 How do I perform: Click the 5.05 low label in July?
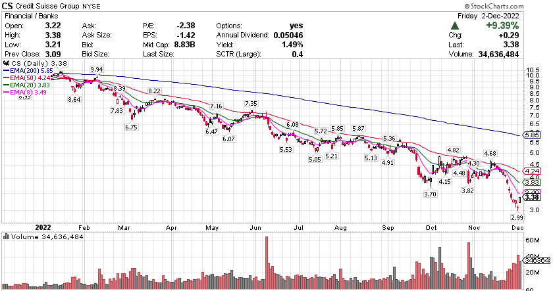point(315,160)
